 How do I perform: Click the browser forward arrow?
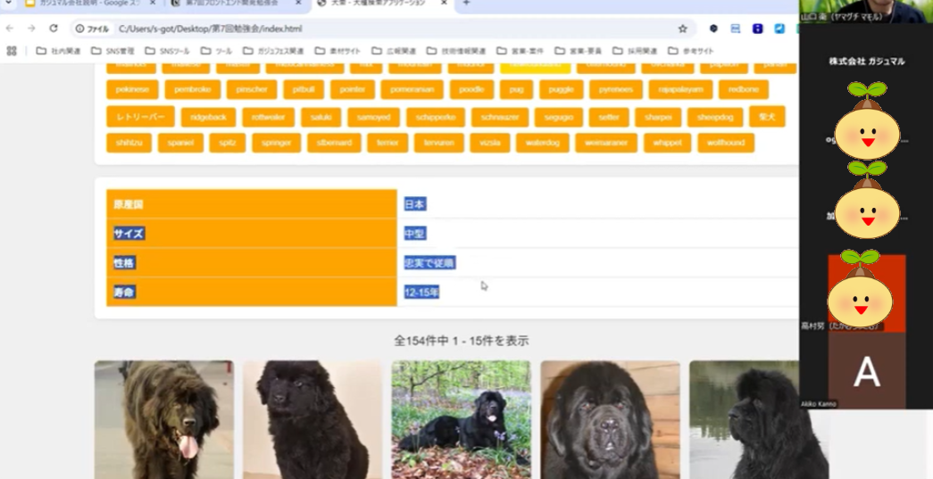click(31, 29)
